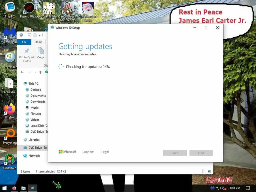Click the '8 items' status bar text

coord(25,171)
